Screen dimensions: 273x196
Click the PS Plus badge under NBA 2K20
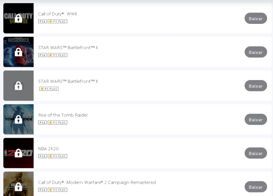[57, 156]
